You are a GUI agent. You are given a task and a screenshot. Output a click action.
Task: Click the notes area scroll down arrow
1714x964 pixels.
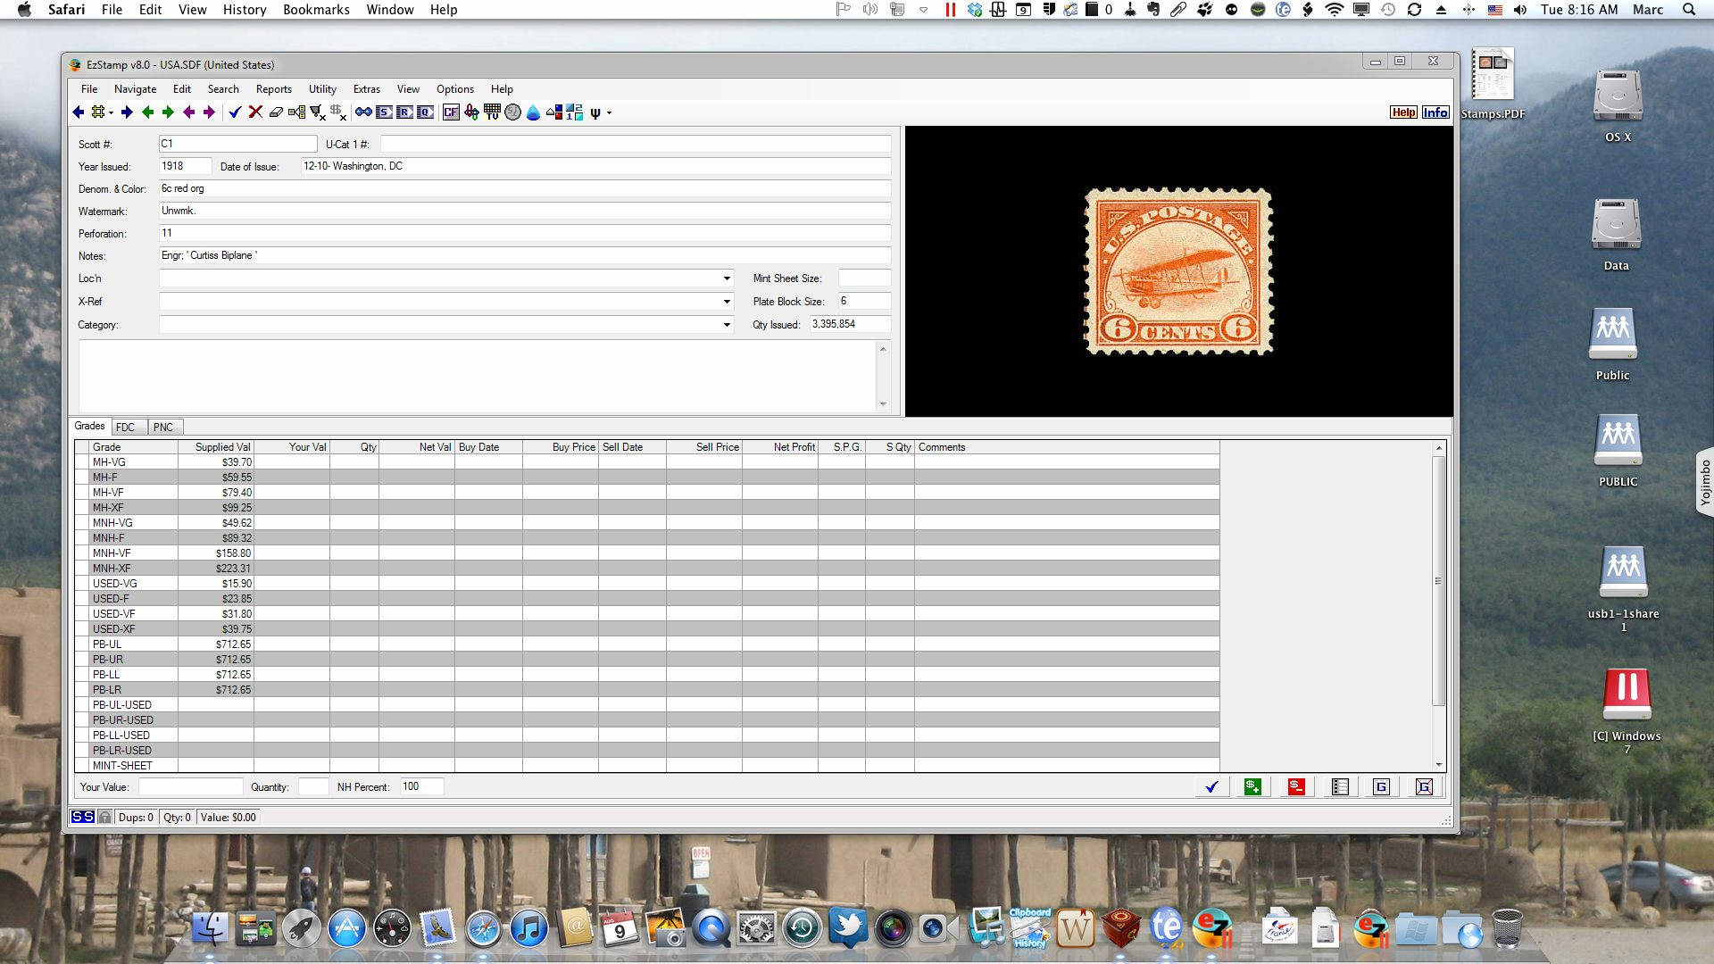click(x=883, y=404)
